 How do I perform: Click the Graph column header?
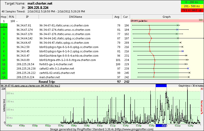click(x=167, y=17)
